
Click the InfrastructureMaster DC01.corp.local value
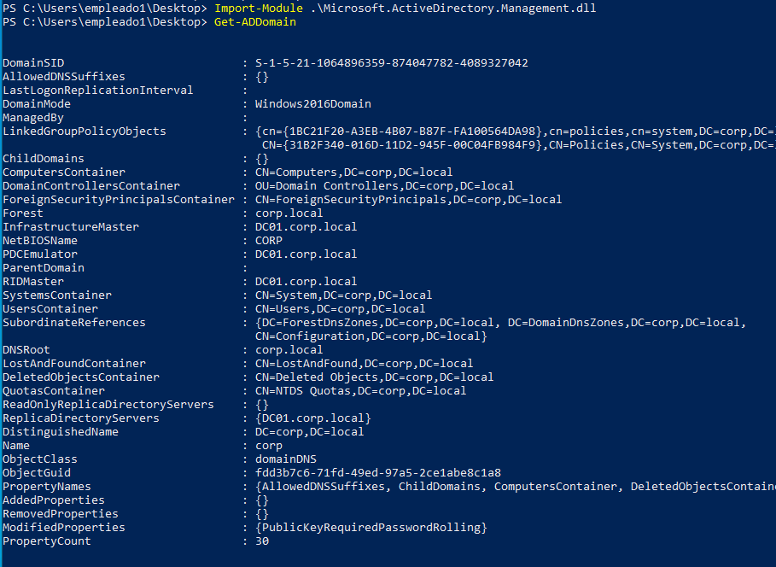click(x=306, y=227)
